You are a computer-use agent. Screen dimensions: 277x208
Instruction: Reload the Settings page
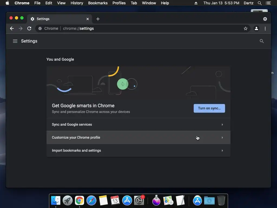(x=29, y=28)
